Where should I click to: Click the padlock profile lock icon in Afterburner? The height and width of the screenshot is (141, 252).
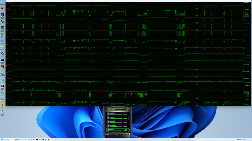[x=106, y=134]
